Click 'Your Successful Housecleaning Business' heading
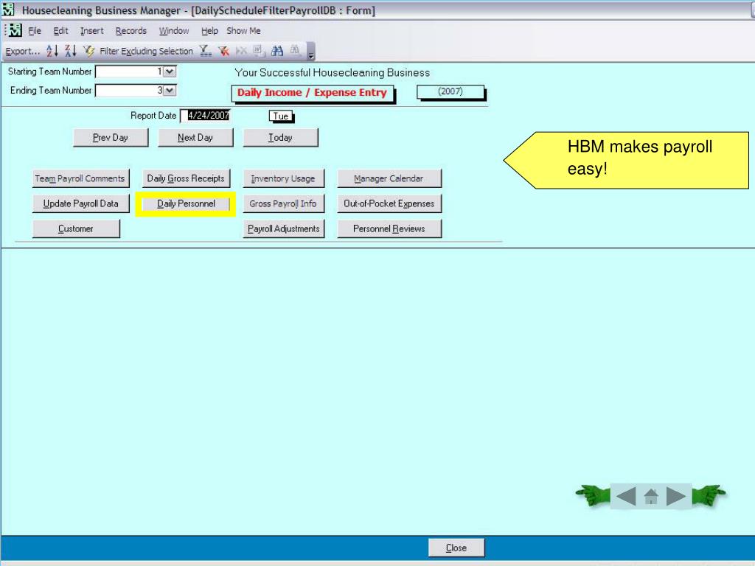Image resolution: width=755 pixels, height=566 pixels. coord(333,73)
